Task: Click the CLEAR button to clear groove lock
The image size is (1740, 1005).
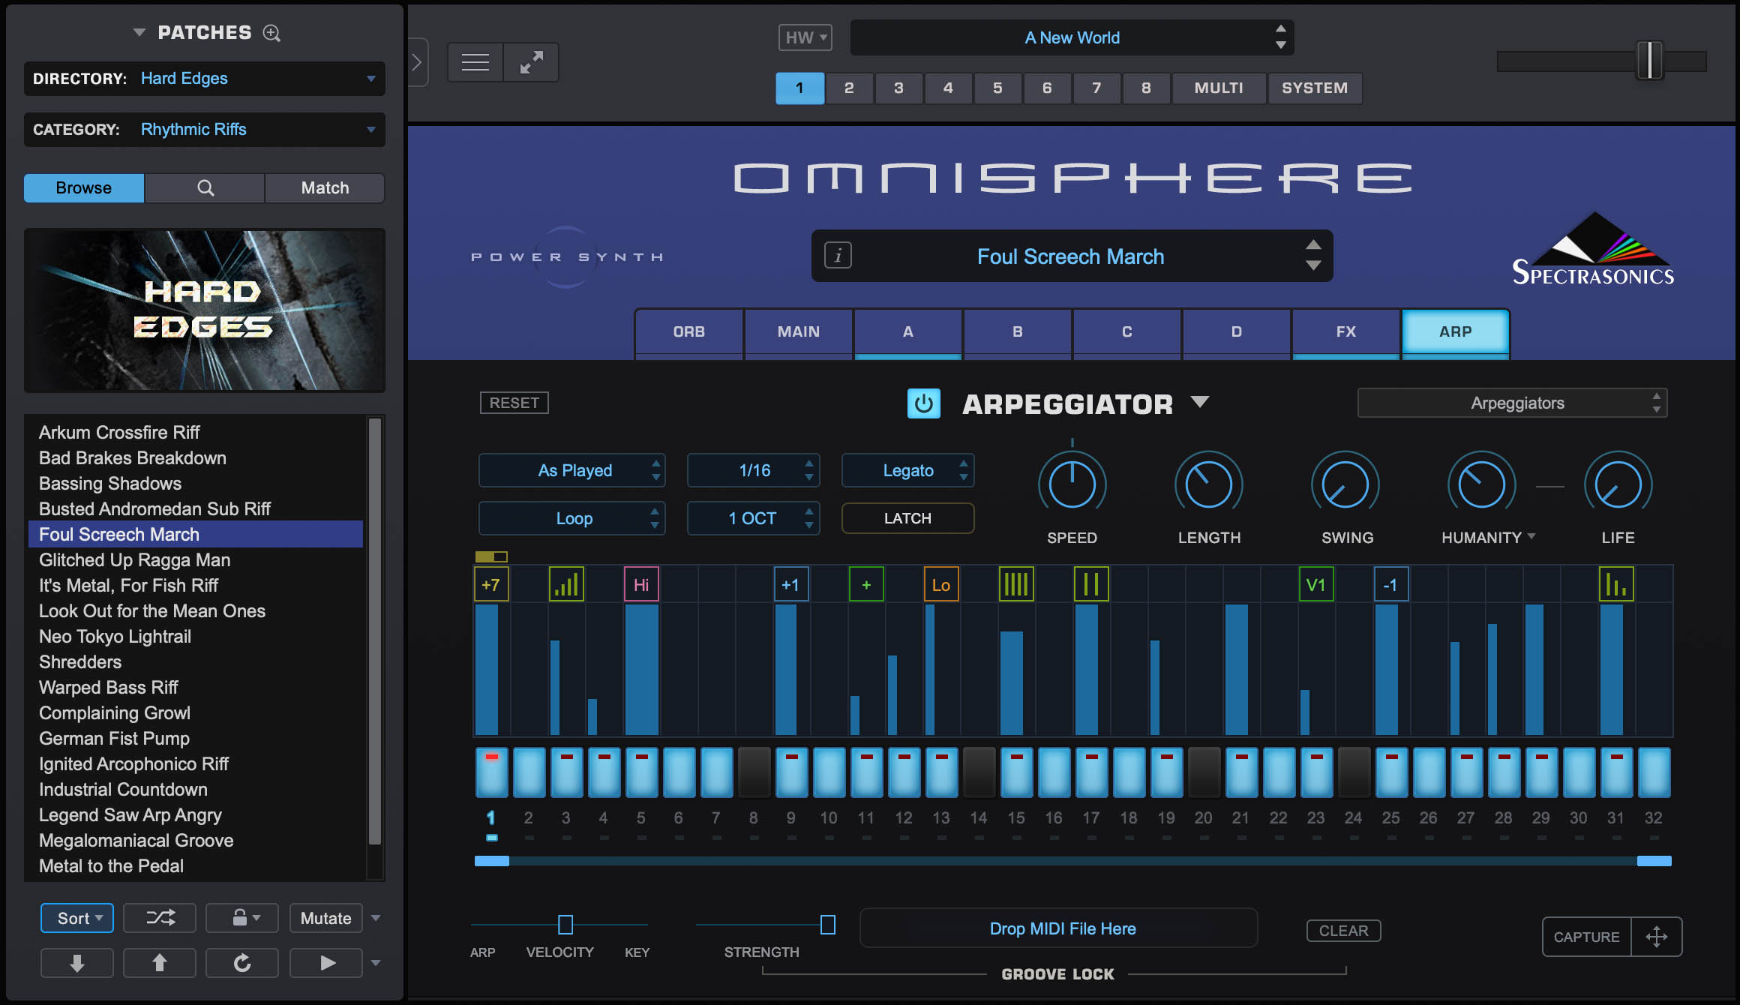Action: coord(1343,930)
